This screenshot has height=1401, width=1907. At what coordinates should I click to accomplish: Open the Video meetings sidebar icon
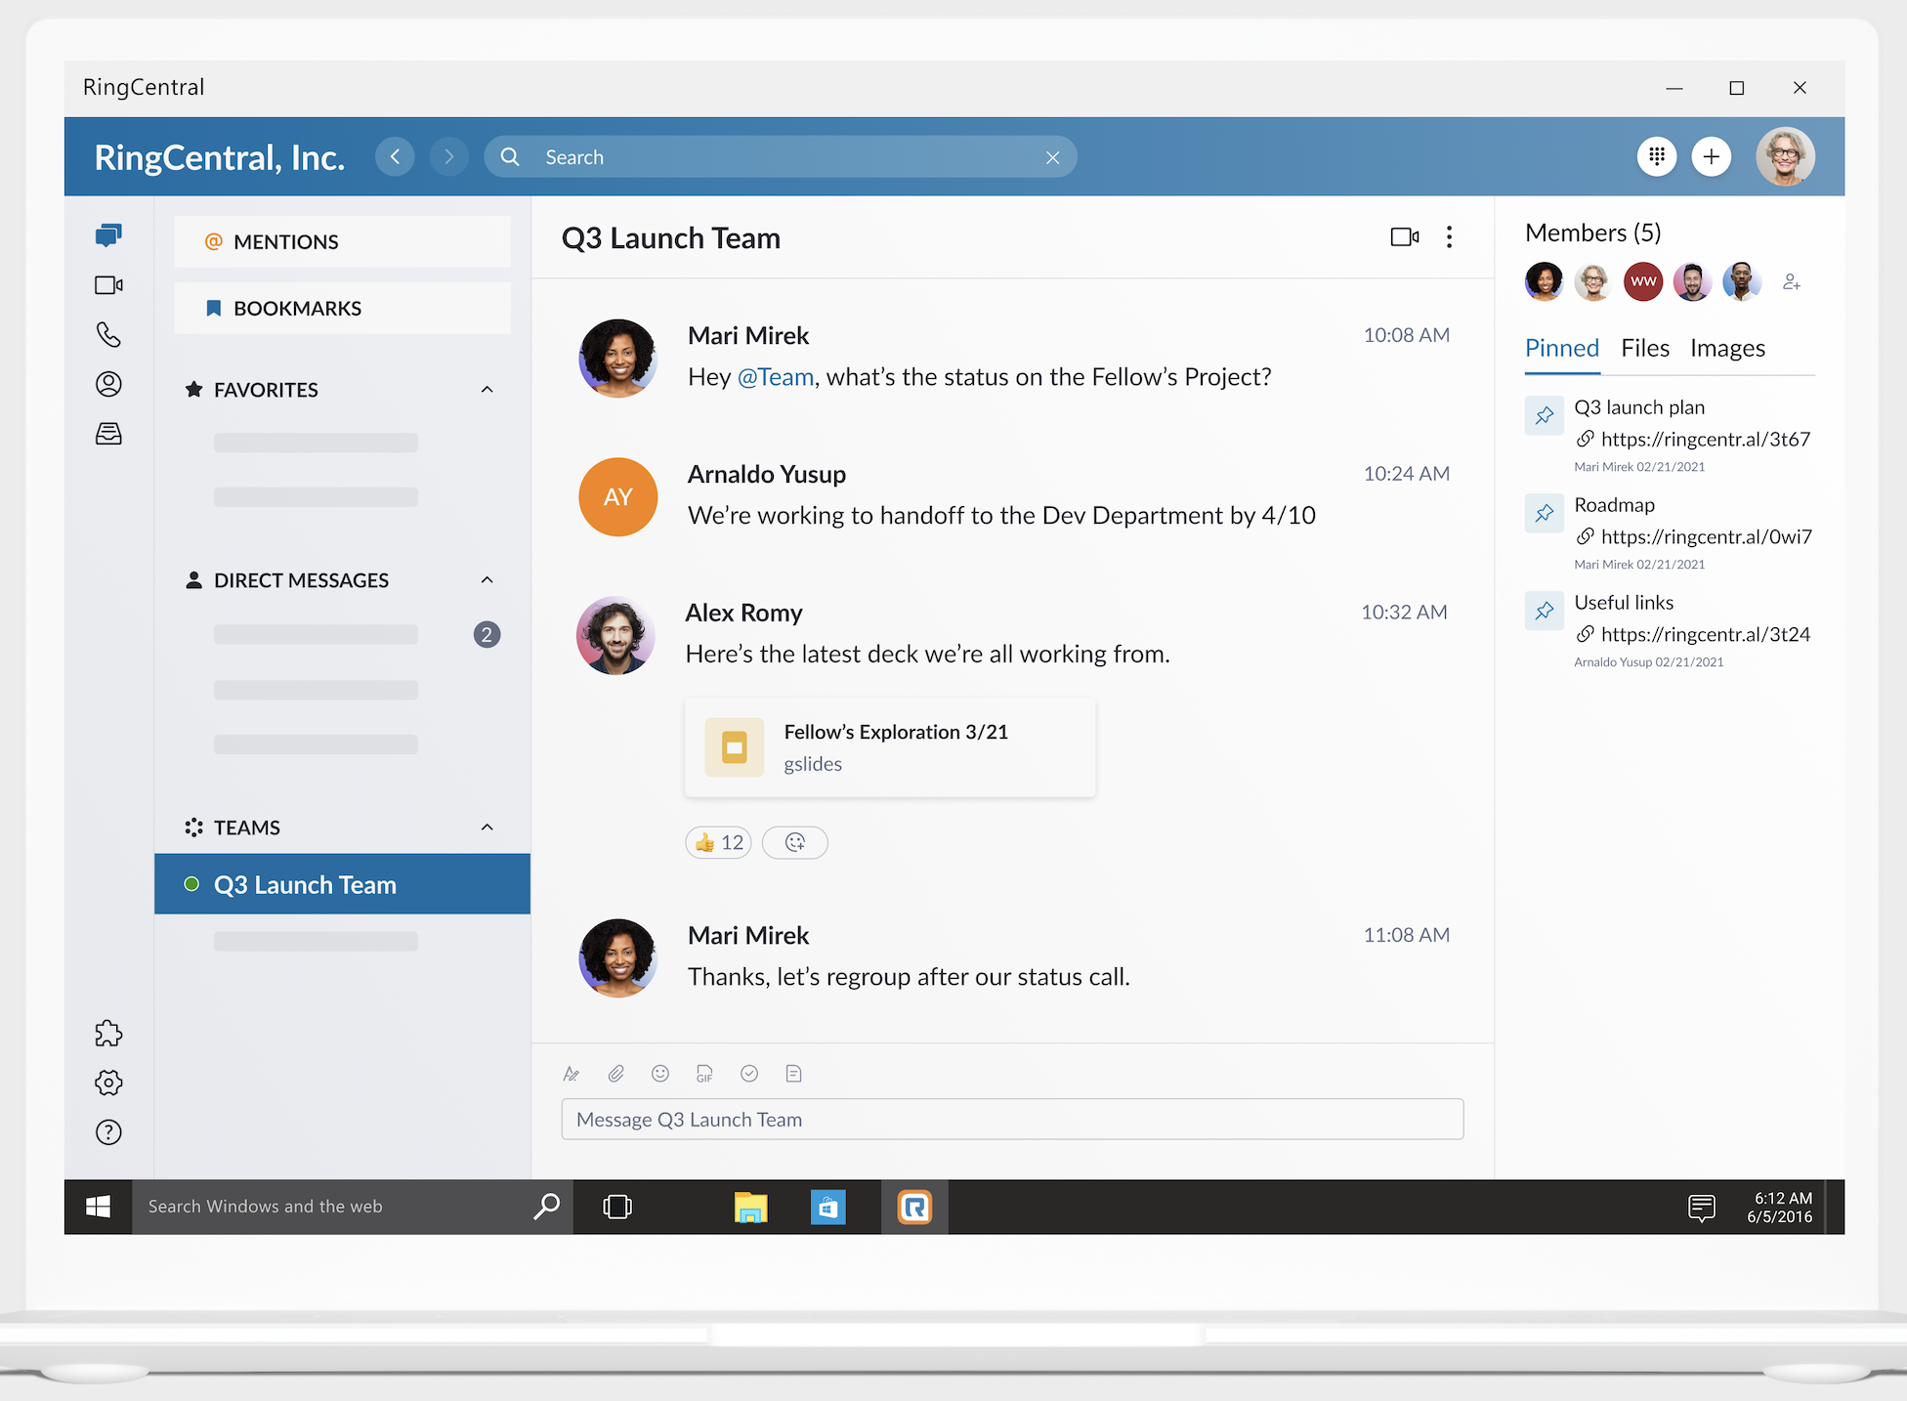click(x=108, y=285)
